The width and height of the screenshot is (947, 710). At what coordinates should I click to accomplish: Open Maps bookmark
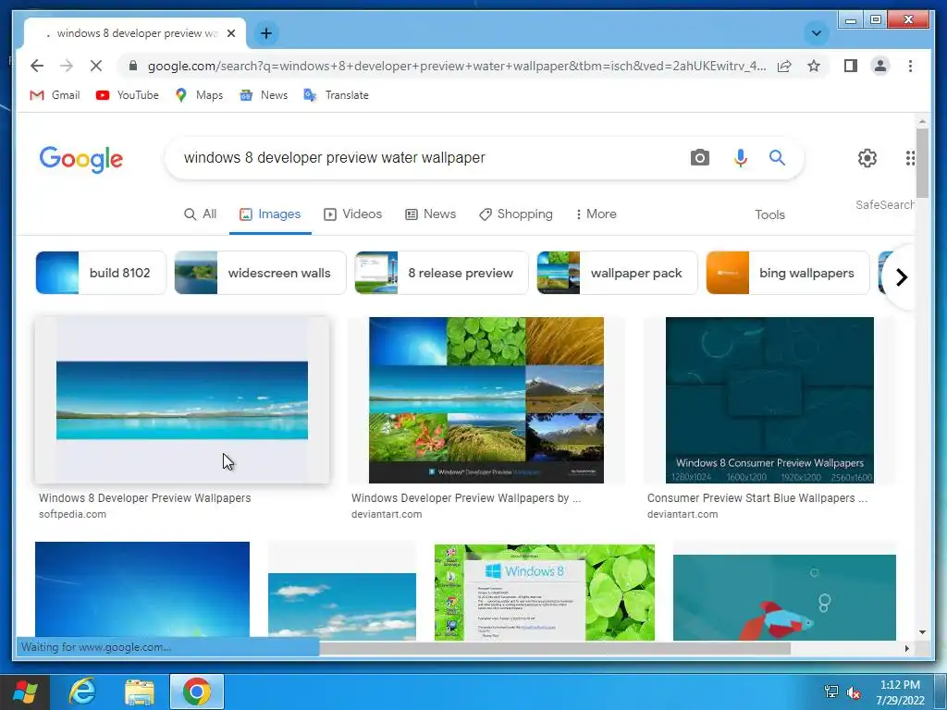pyautogui.click(x=200, y=95)
